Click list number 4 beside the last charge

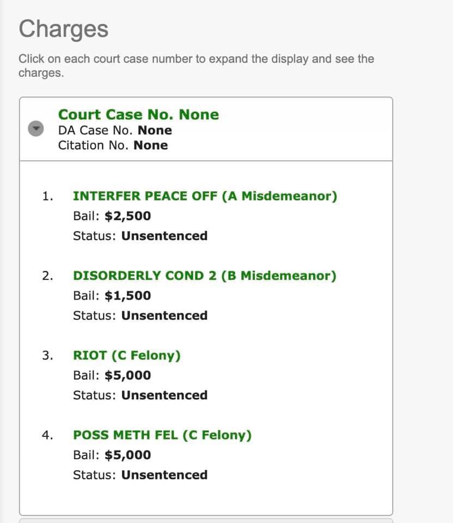click(47, 435)
